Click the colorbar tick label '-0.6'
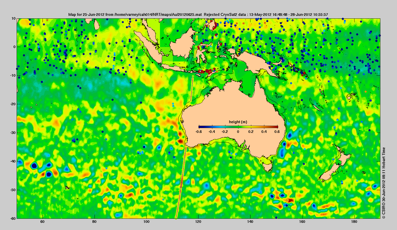Image resolution: width=397 pixels, height=230 pixels. click(198, 132)
